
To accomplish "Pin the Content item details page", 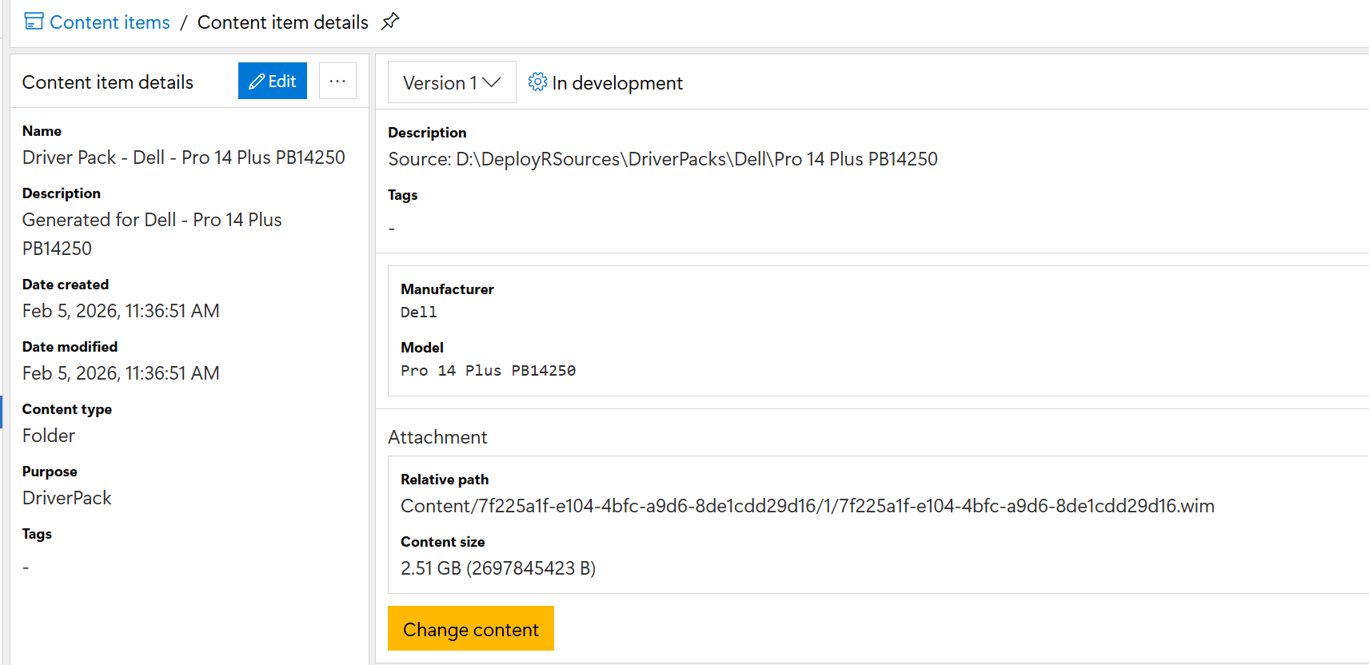I will tap(390, 22).
